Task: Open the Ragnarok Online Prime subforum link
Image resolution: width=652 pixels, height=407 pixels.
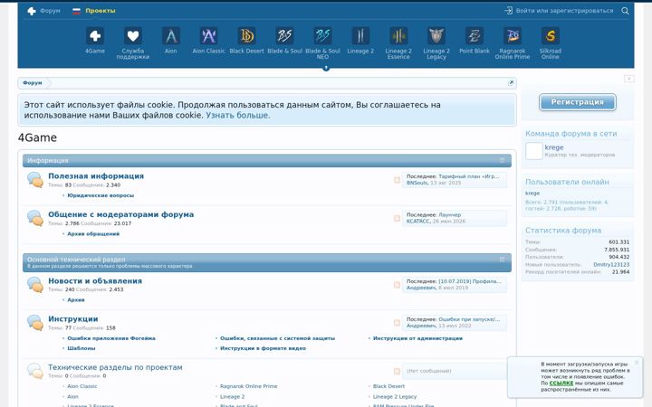Action: (249, 386)
